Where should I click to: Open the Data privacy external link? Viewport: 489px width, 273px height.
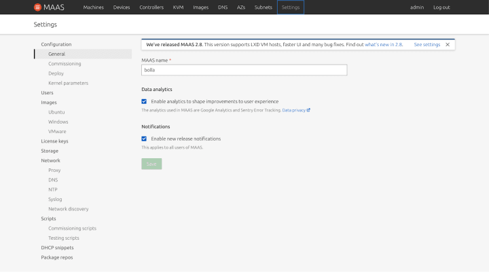[296, 110]
